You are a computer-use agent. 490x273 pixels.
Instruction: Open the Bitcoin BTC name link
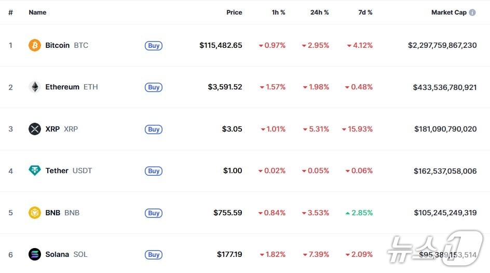point(66,45)
